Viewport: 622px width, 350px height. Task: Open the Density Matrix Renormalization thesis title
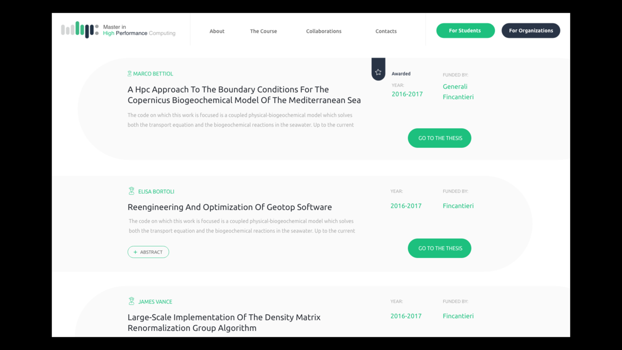(x=224, y=322)
